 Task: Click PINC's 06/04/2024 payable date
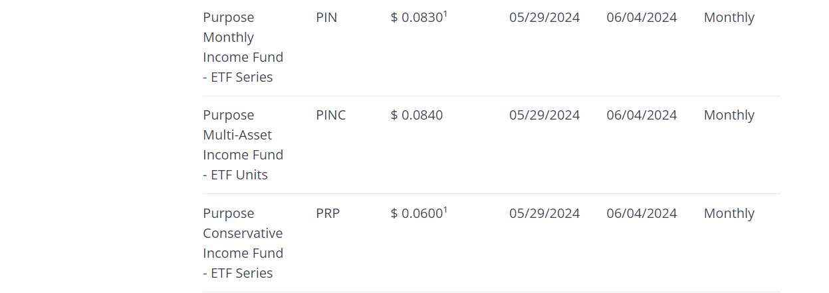click(642, 115)
